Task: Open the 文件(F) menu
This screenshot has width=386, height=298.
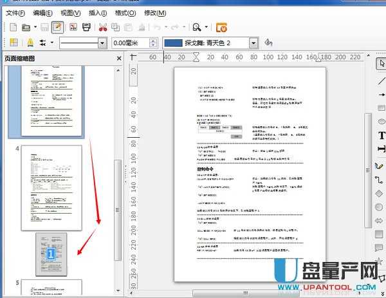Action: [x=15, y=13]
